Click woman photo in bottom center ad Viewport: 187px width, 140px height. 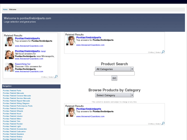[x=71, y=112]
